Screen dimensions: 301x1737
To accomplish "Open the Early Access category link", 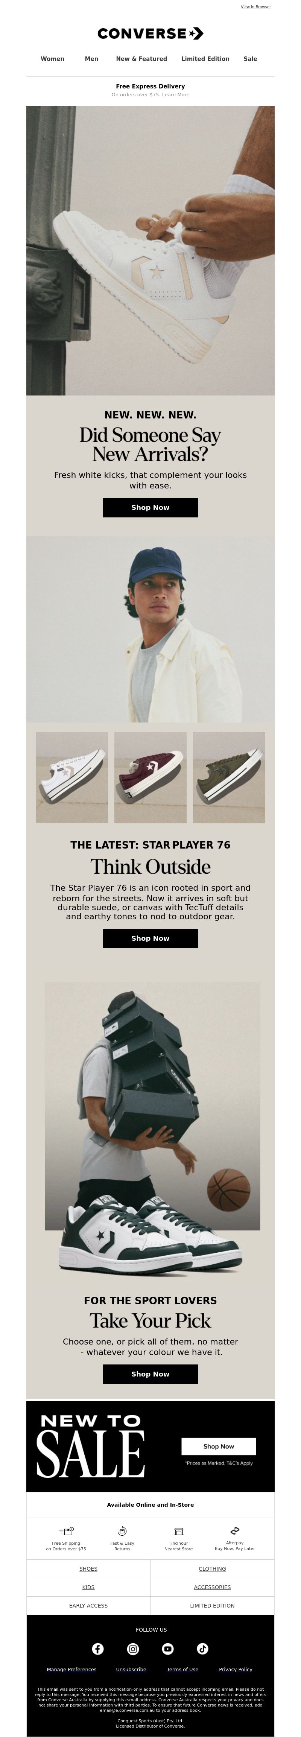I will [x=88, y=1606].
